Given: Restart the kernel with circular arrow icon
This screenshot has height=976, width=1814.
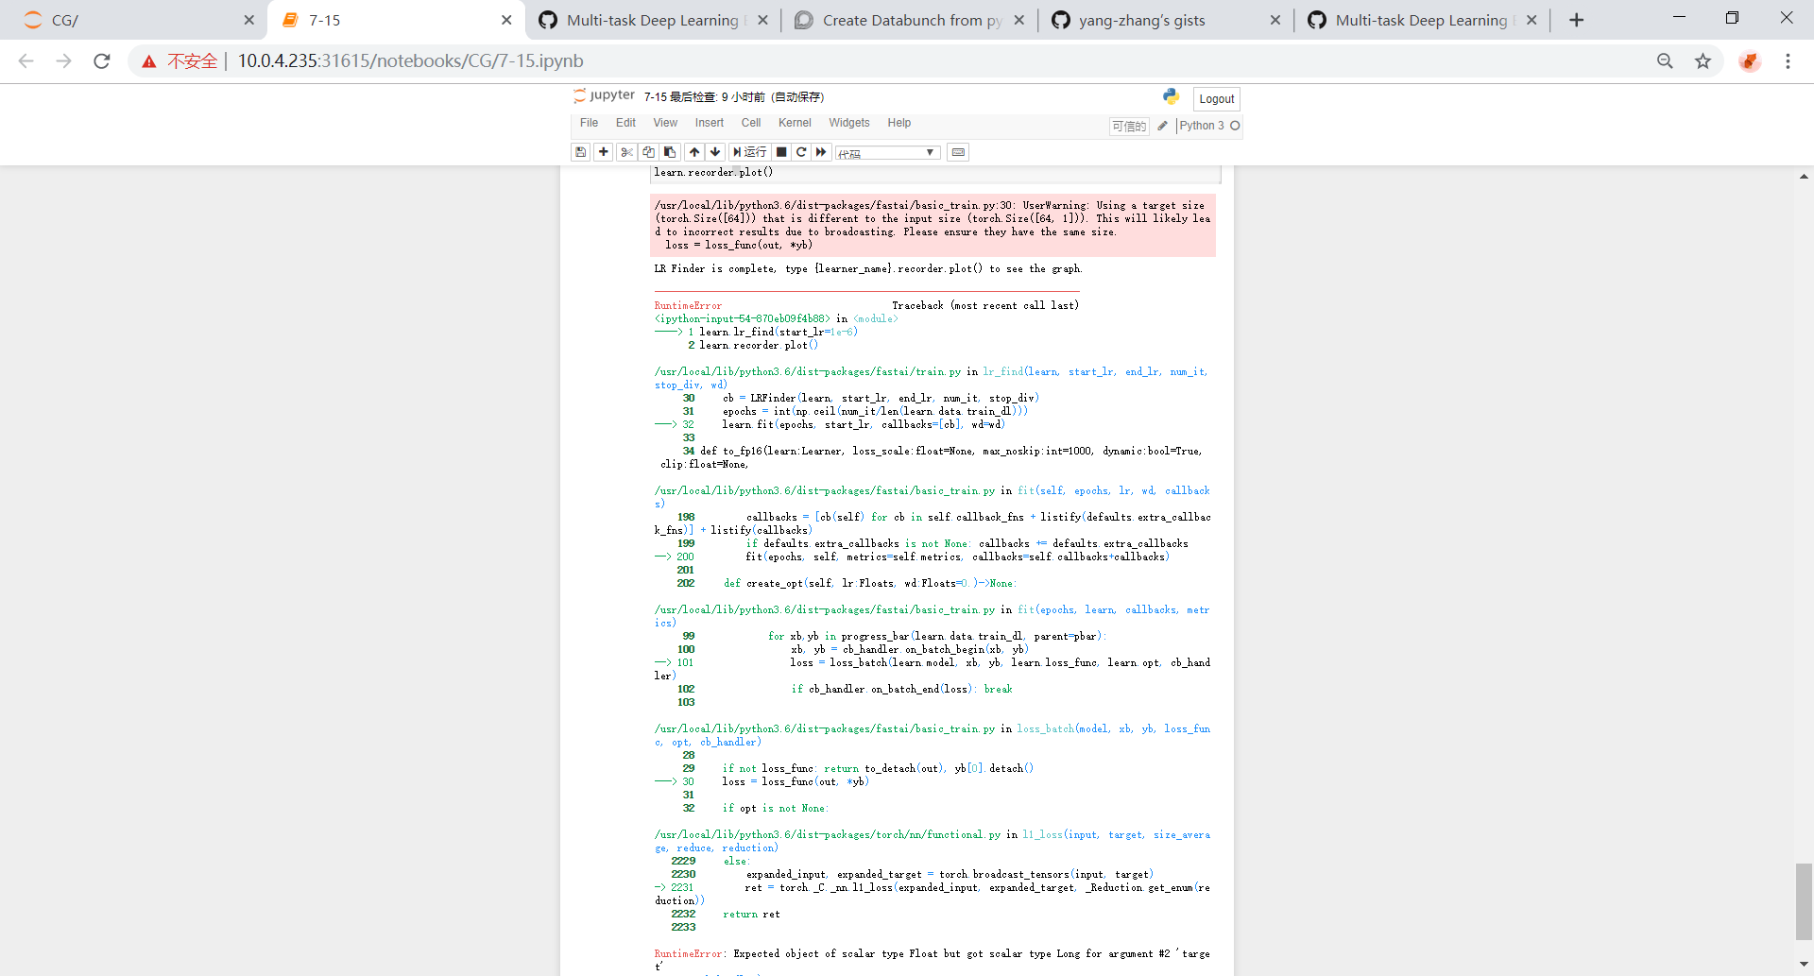Looking at the screenshot, I should click(801, 152).
